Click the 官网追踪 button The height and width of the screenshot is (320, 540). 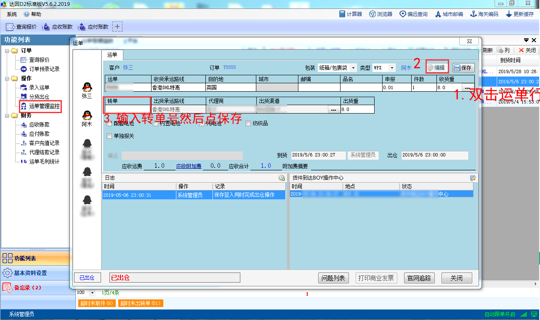tap(419, 278)
